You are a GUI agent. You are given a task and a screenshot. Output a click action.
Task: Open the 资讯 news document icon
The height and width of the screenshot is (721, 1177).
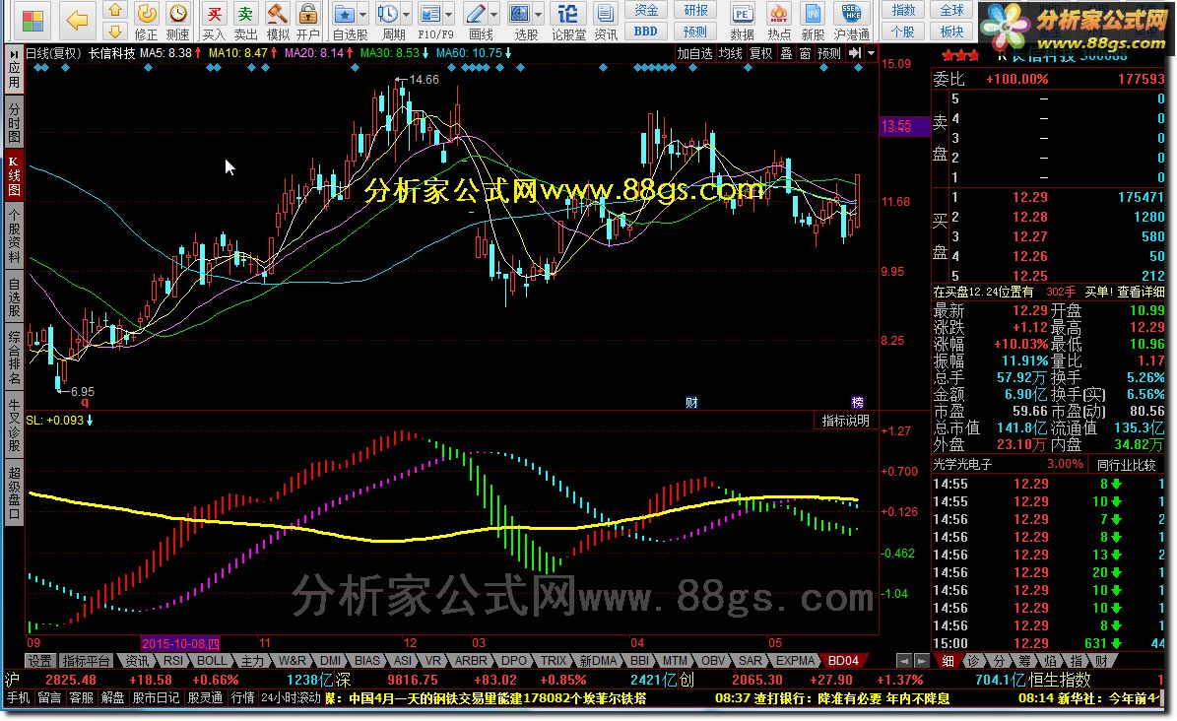tap(605, 14)
